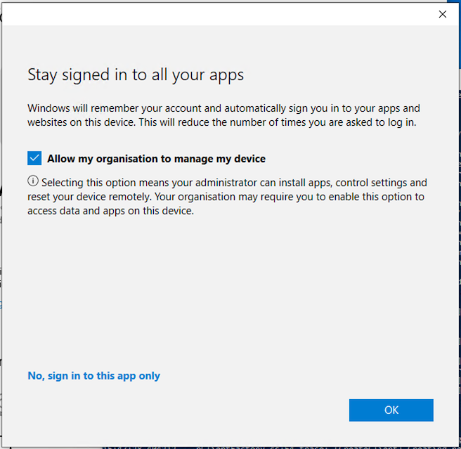The image size is (461, 449).
Task: Click the background window strip below the dialog
Action: pyautogui.click(x=281, y=445)
